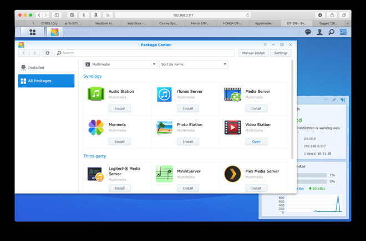Viewport: 366px width, 241px height.
Task: Install MinimServer
Action: pos(188,188)
